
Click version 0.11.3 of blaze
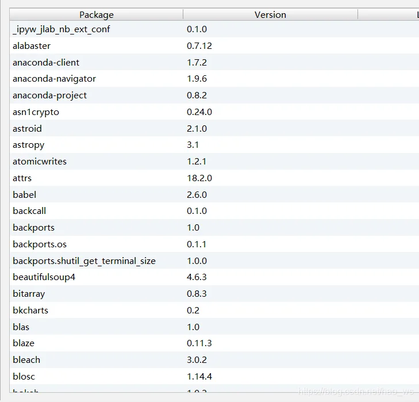pyautogui.click(x=199, y=343)
